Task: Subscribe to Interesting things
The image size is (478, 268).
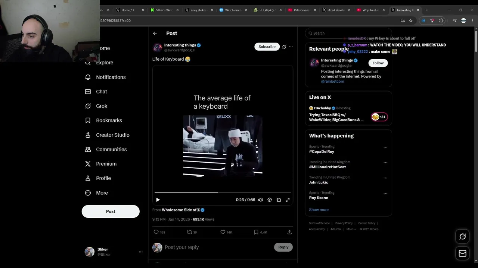Action: click(267, 47)
